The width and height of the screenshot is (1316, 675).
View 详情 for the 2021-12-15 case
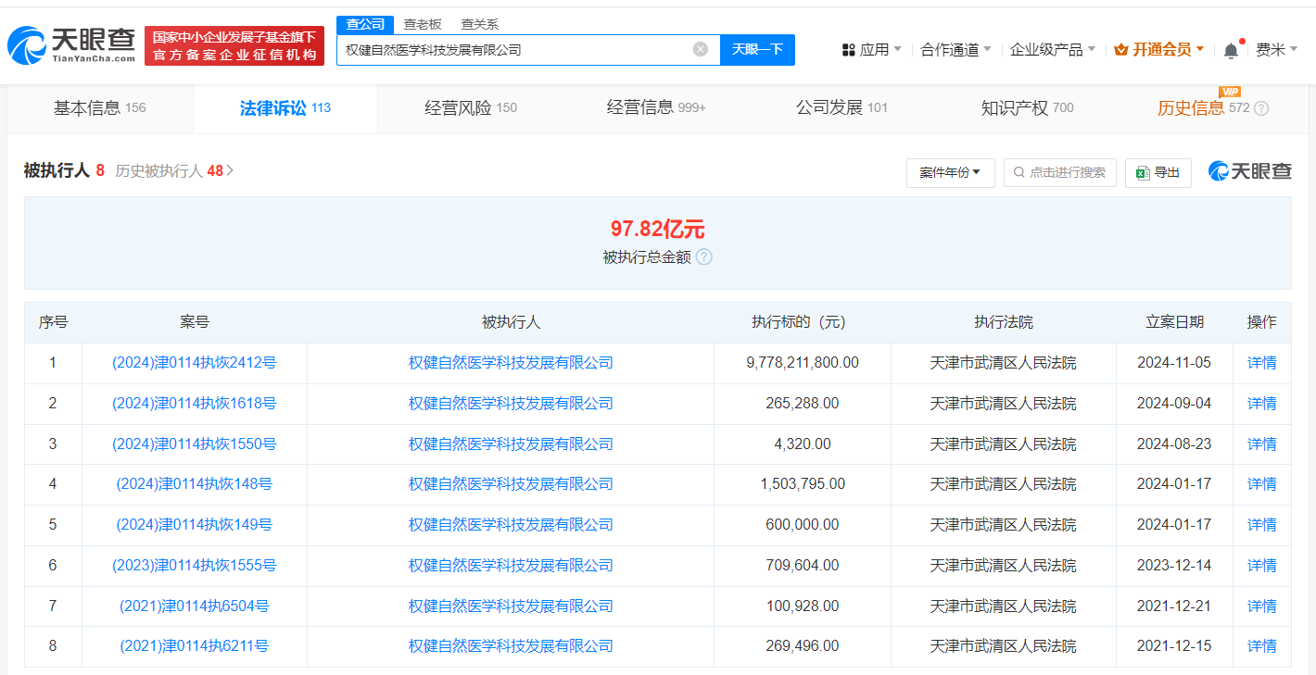1261,646
